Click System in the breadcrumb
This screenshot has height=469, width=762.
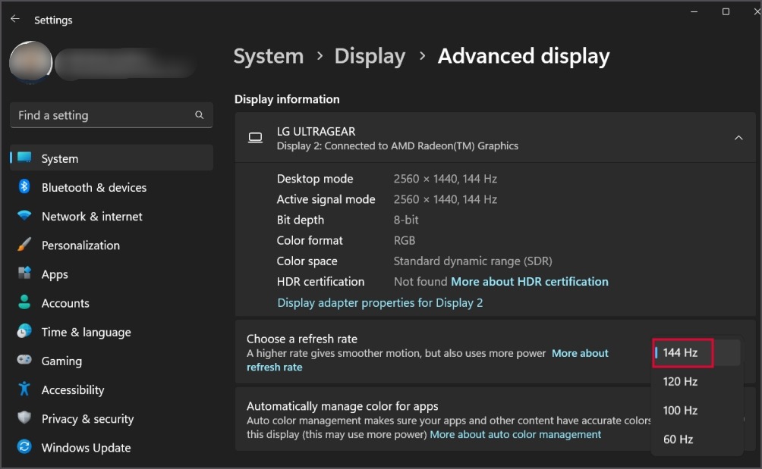tap(268, 56)
